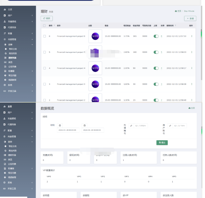Click the pencil icon beside 用户账号 field
This screenshot has width=205, height=198.
(170, 126)
